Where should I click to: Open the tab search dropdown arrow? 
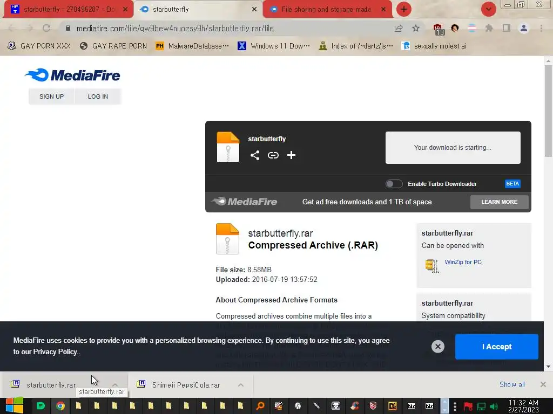(488, 9)
